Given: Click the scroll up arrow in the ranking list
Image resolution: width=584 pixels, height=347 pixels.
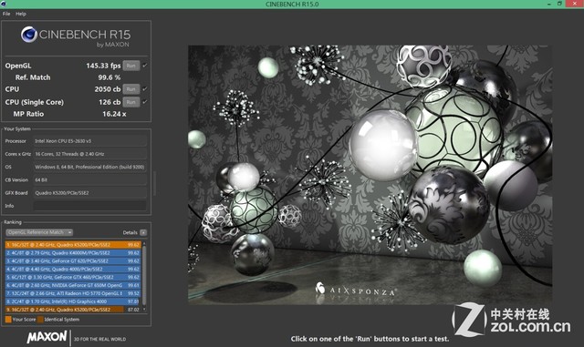Looking at the screenshot, I should [144, 243].
